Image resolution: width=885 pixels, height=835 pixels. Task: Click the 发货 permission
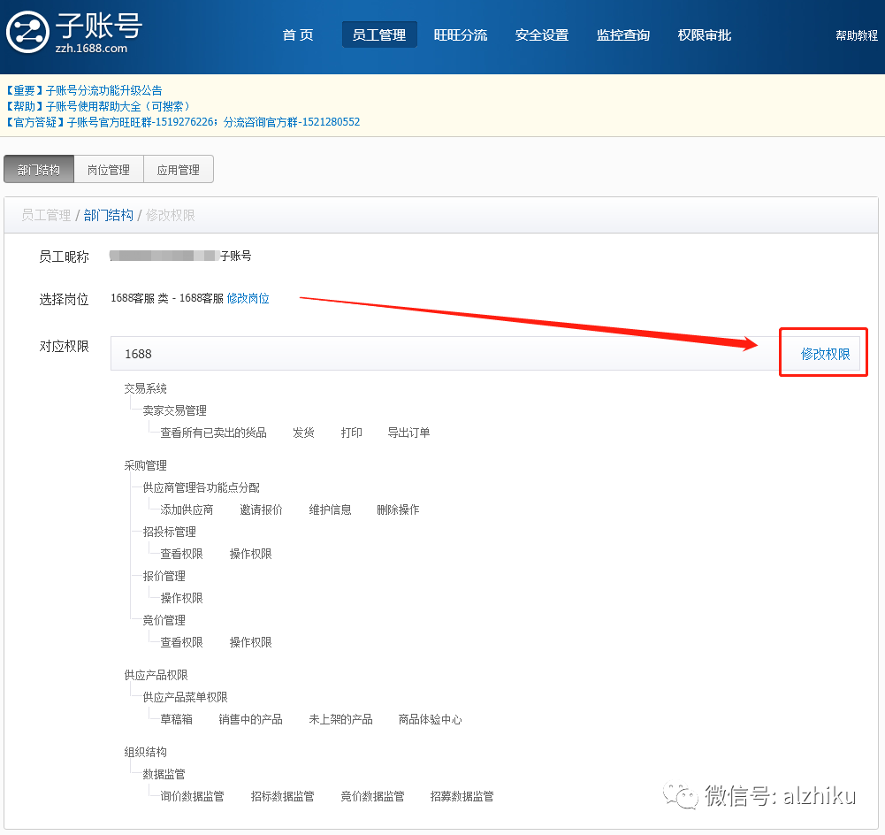point(303,433)
